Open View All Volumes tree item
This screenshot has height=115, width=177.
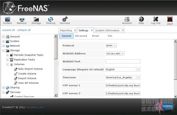(x=28, y=83)
